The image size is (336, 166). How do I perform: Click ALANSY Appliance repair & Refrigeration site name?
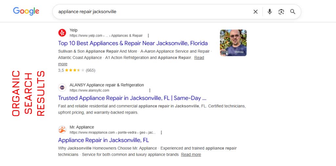click(107, 85)
